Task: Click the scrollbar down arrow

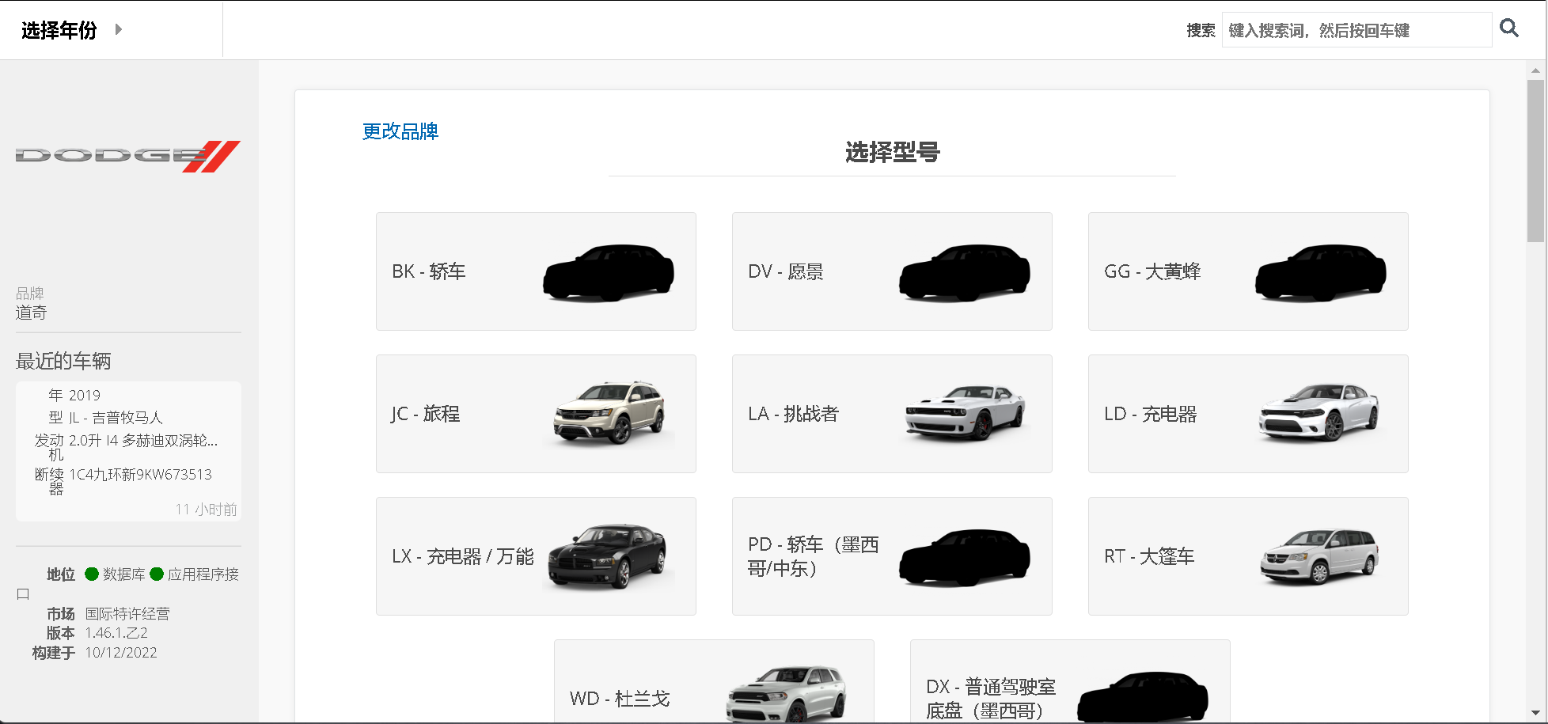Action: pyautogui.click(x=1535, y=713)
